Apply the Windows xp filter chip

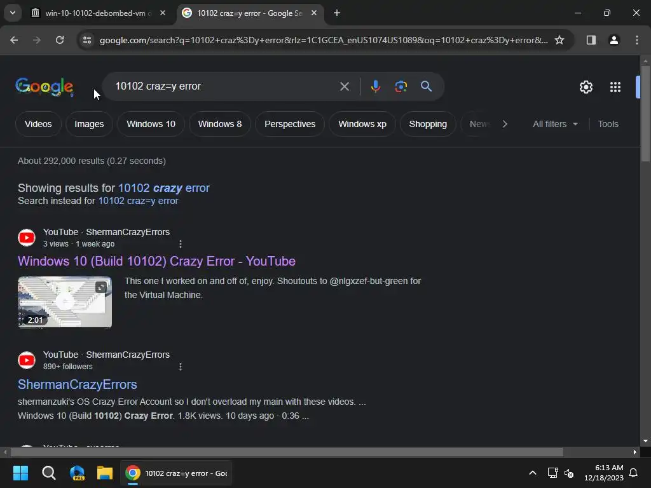[362, 124]
